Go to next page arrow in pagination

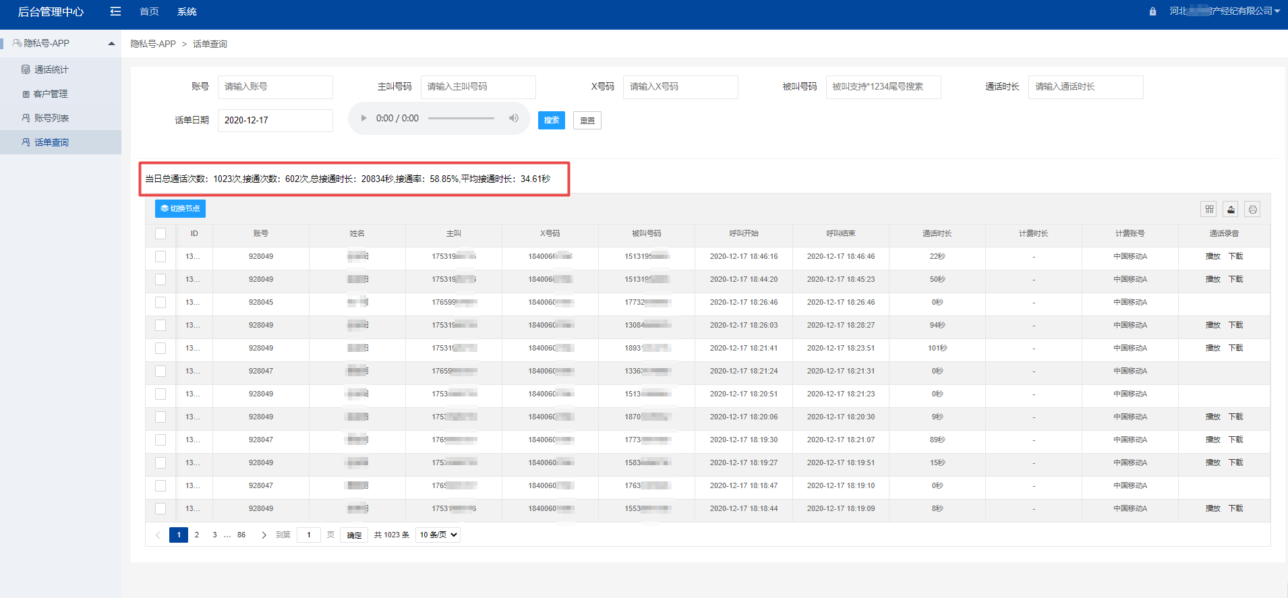(x=264, y=535)
